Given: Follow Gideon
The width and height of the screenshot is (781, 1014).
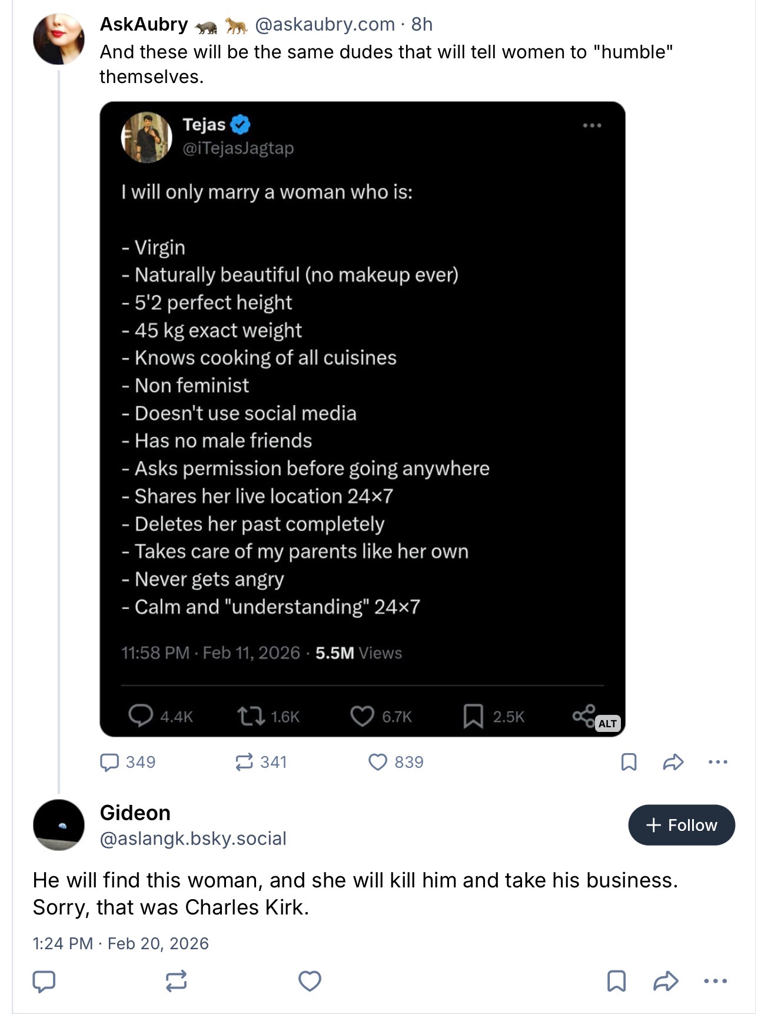Looking at the screenshot, I should pyautogui.click(x=681, y=825).
